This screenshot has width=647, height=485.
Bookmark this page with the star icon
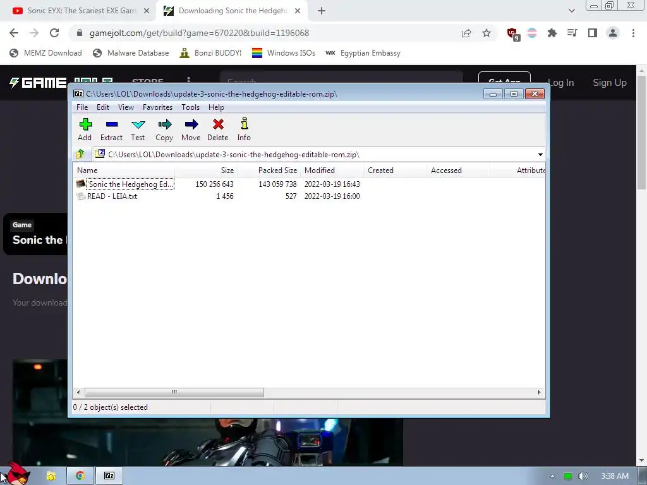pyautogui.click(x=487, y=33)
